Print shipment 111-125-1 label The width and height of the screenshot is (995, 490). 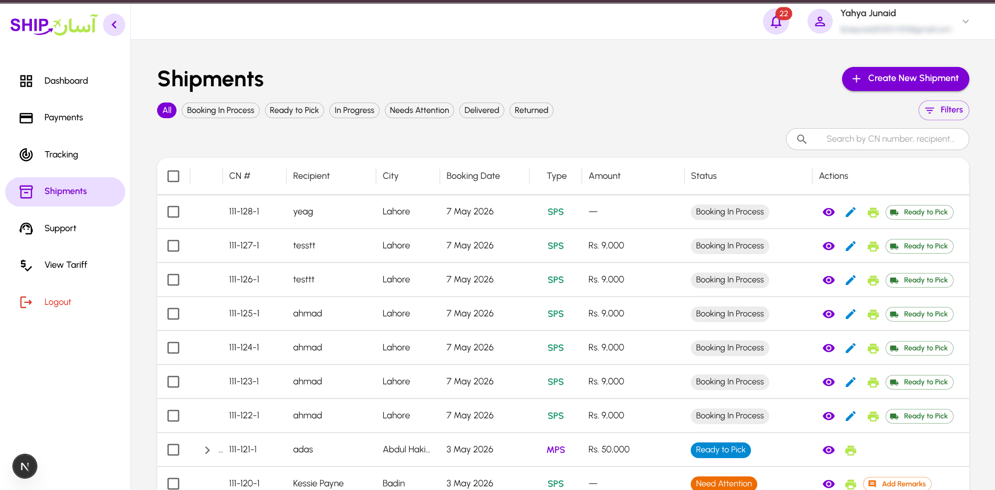pyautogui.click(x=873, y=314)
